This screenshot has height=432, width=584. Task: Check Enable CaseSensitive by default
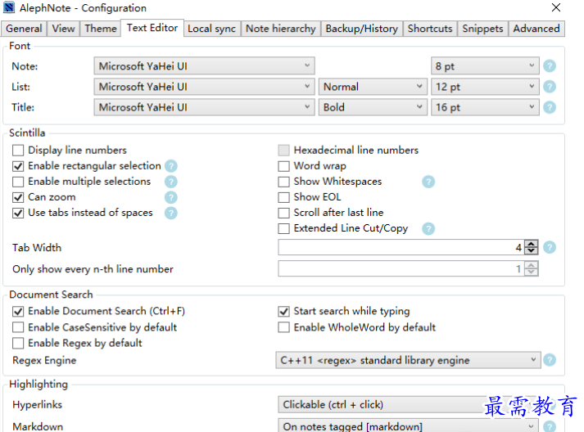(x=18, y=327)
